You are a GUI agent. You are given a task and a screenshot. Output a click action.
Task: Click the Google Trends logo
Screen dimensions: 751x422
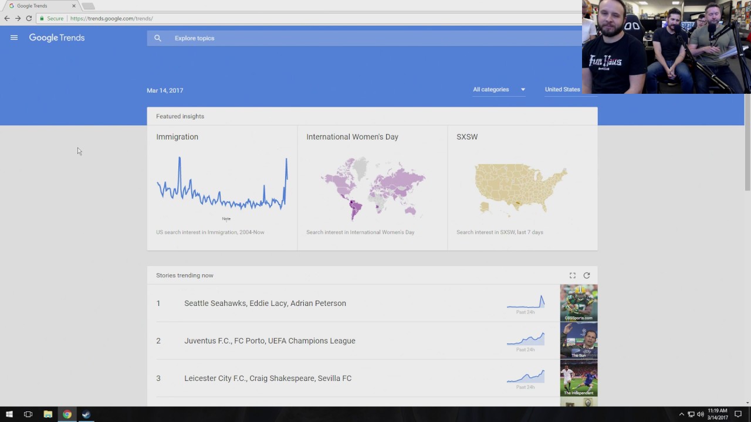pos(57,38)
